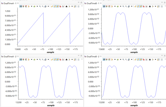Click red X icon in DualTimeB -2 toolbar
The height and width of the screenshot is (107, 166).
143,60
